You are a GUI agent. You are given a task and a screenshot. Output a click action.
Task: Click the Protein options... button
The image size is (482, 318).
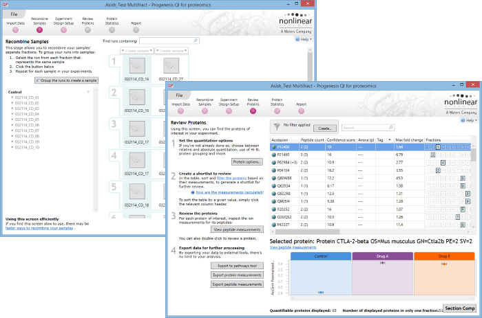(247, 161)
